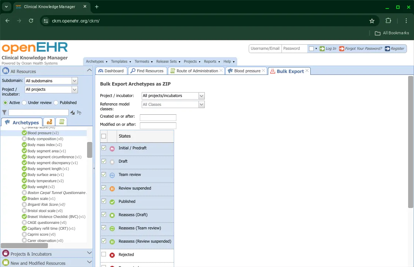
Task: Open the Termsets scroll icon tab
Action: pyautogui.click(x=61, y=122)
